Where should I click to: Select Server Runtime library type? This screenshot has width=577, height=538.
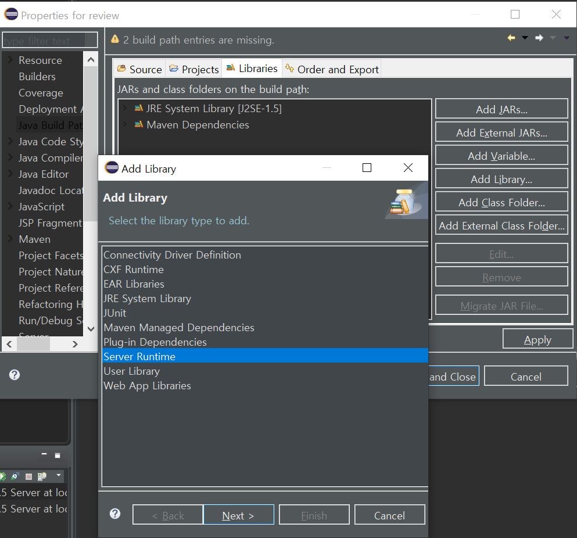point(265,356)
